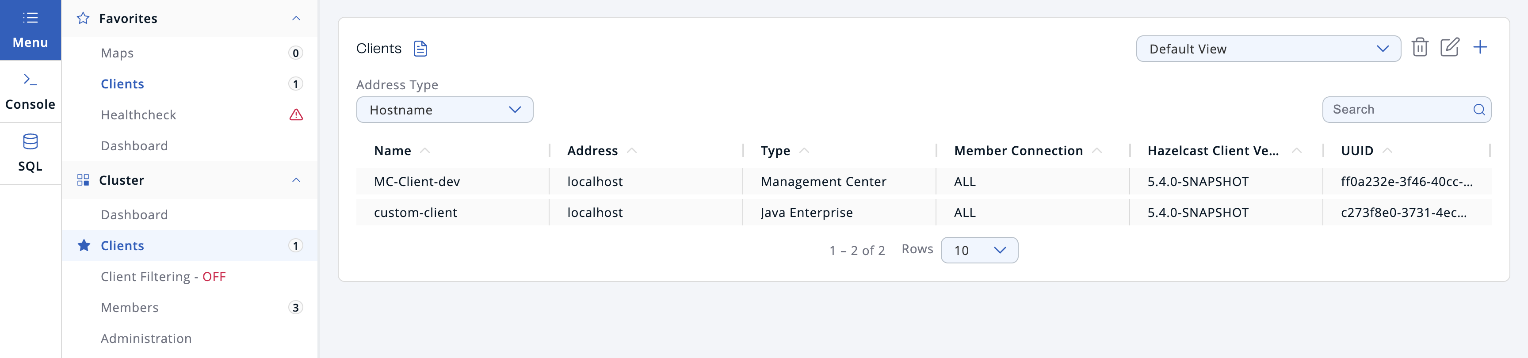This screenshot has width=1528, height=358.
Task: Add a new view with plus icon
Action: 1481,47
